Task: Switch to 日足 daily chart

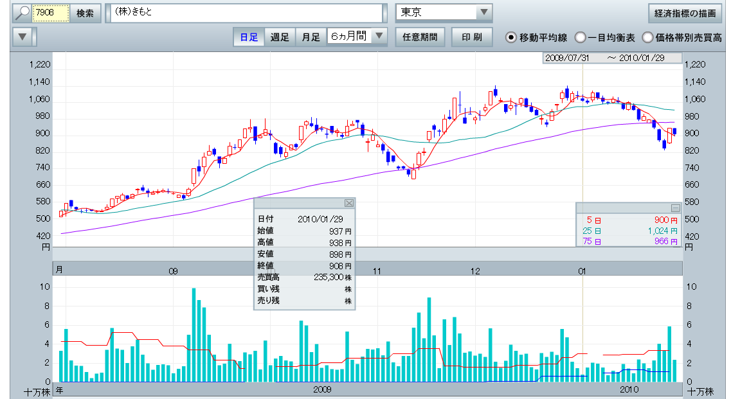Action: pyautogui.click(x=249, y=37)
